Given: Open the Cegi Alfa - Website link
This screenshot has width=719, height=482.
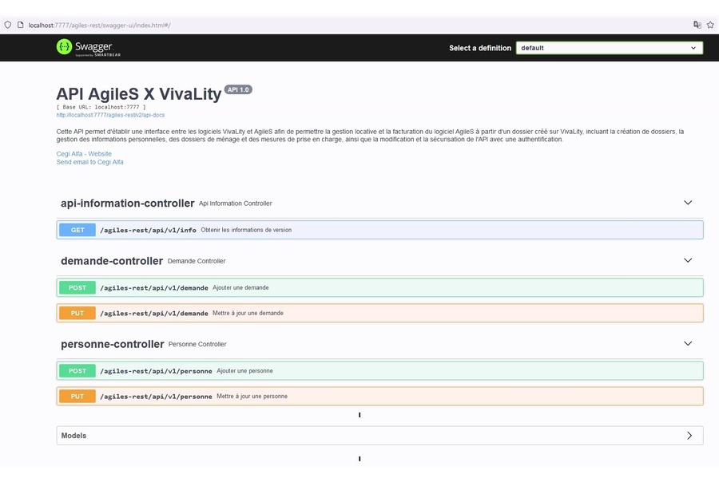Looking at the screenshot, I should 84,154.
